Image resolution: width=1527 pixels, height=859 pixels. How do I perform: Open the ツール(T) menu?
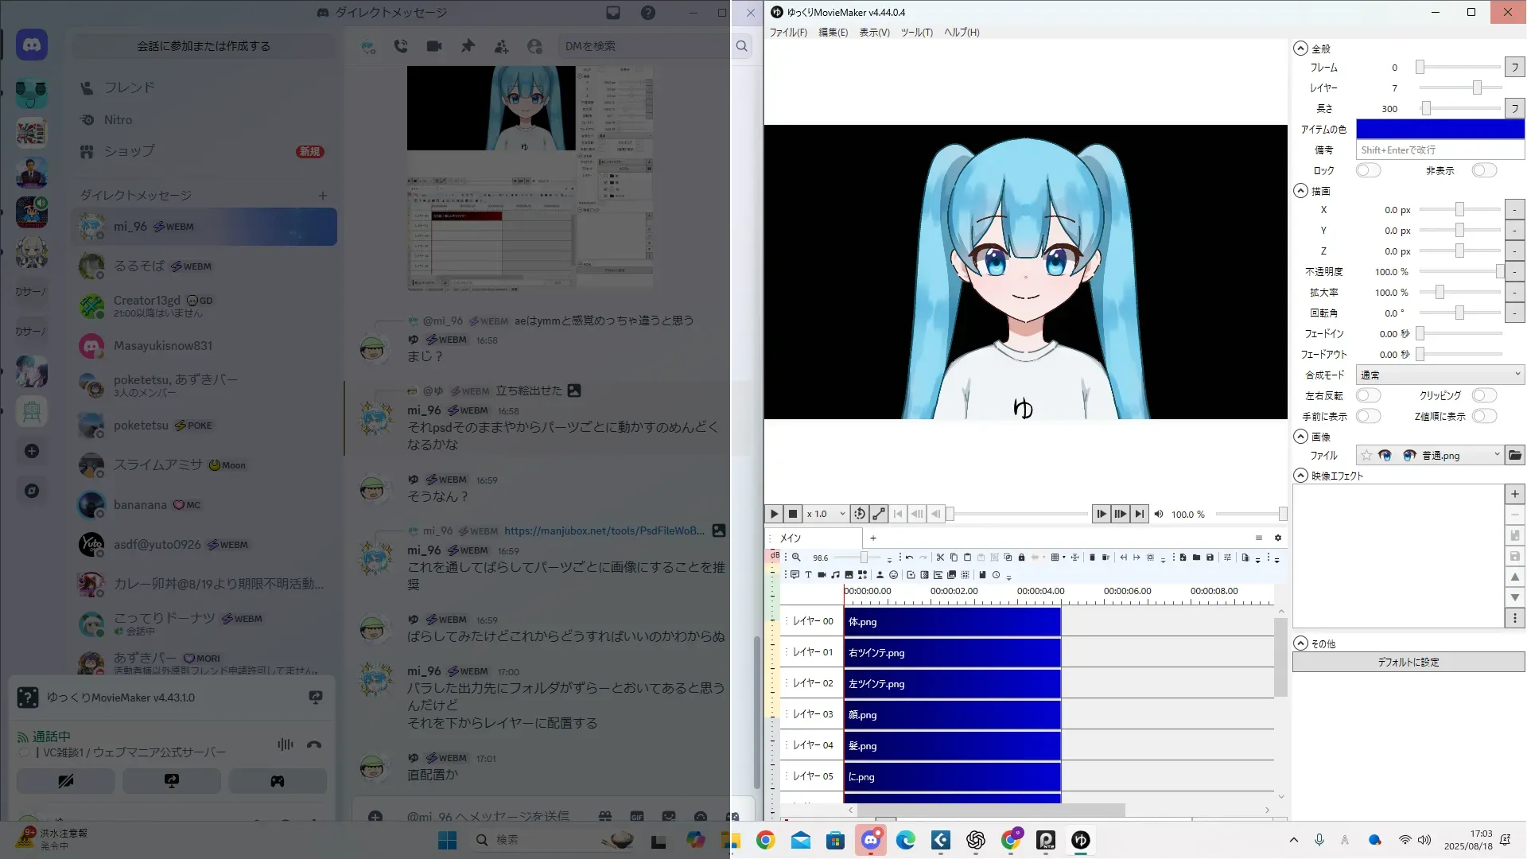pos(916,33)
